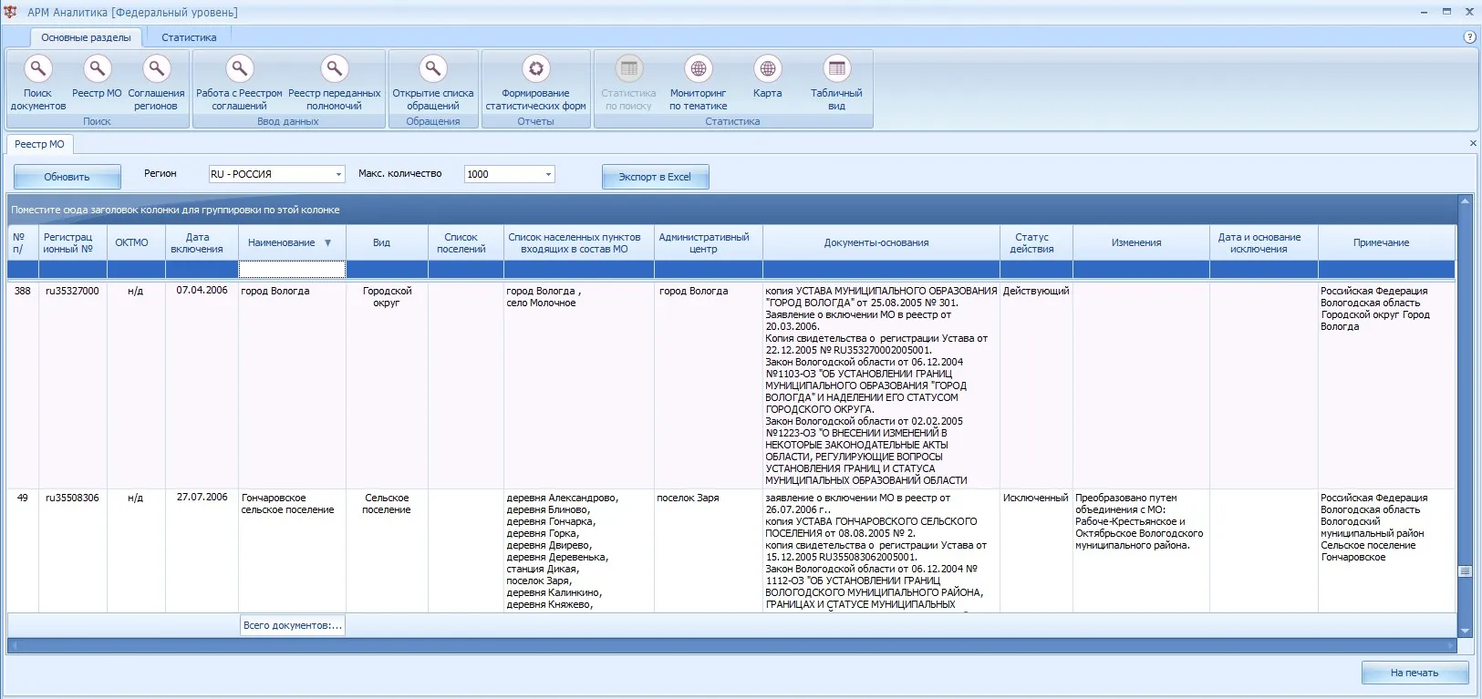Click Экспорт в Excel button
The width and height of the screenshot is (1482, 699).
(x=655, y=177)
